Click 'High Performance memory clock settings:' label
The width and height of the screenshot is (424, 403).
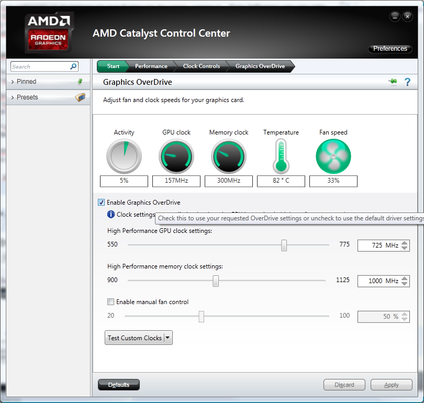click(x=165, y=266)
